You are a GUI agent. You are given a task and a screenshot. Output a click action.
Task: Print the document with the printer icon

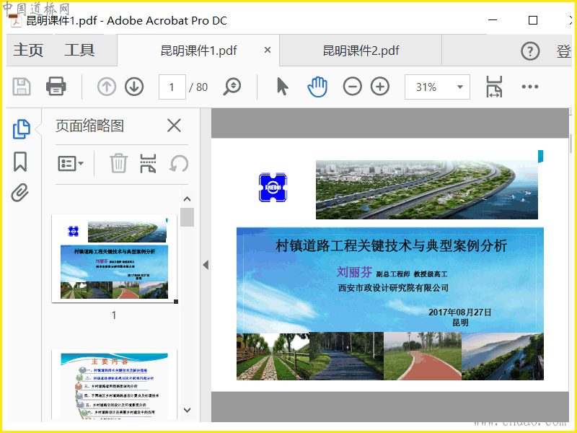coord(56,87)
